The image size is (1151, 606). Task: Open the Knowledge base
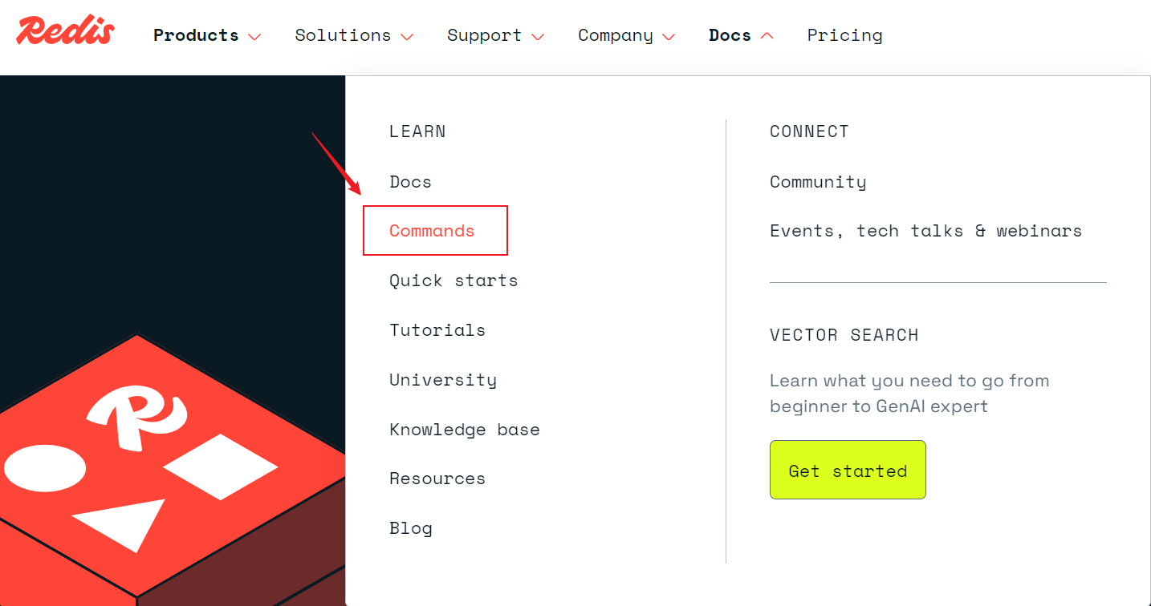pos(465,429)
